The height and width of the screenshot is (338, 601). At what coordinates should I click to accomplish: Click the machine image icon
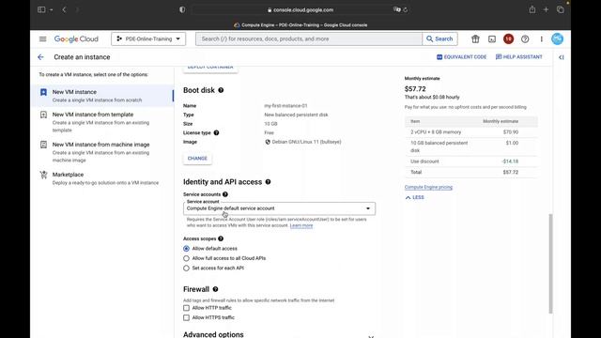pos(44,145)
